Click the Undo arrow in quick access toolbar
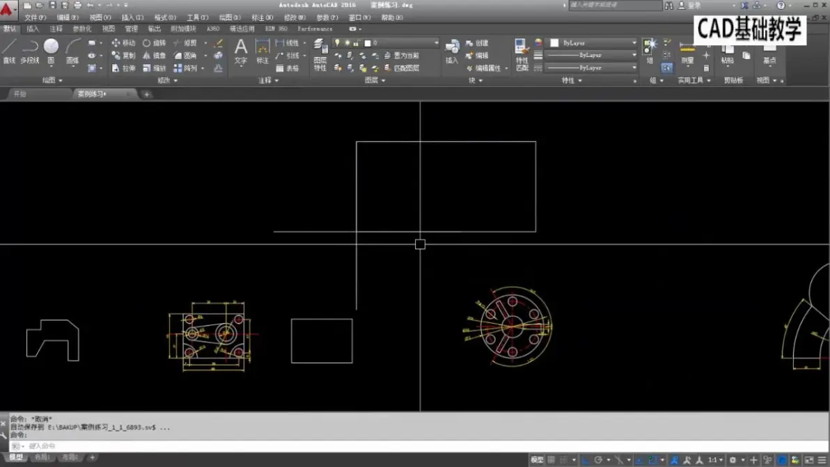The image size is (830, 467). coord(90,6)
